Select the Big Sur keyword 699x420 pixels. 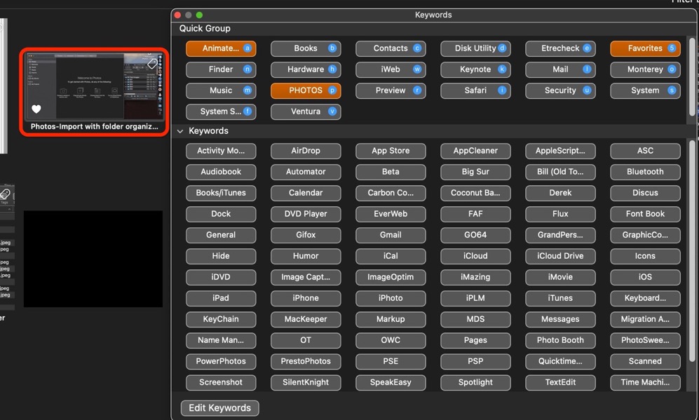[x=475, y=172]
